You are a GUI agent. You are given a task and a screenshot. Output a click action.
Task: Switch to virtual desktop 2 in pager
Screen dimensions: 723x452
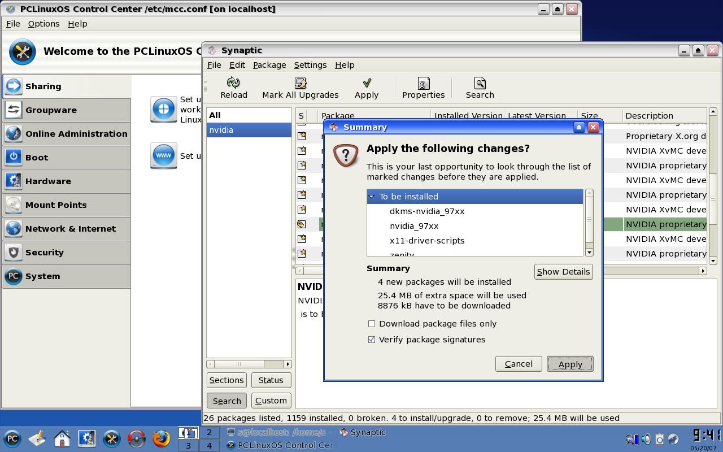coord(209,433)
